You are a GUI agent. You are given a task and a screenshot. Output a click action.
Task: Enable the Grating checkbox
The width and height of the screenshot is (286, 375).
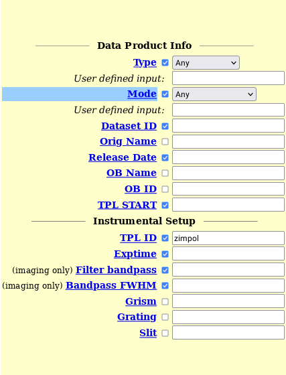pos(165,317)
